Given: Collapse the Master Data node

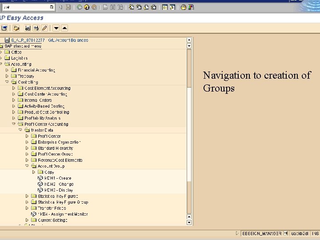Looking at the screenshot, I should click(x=20, y=130).
